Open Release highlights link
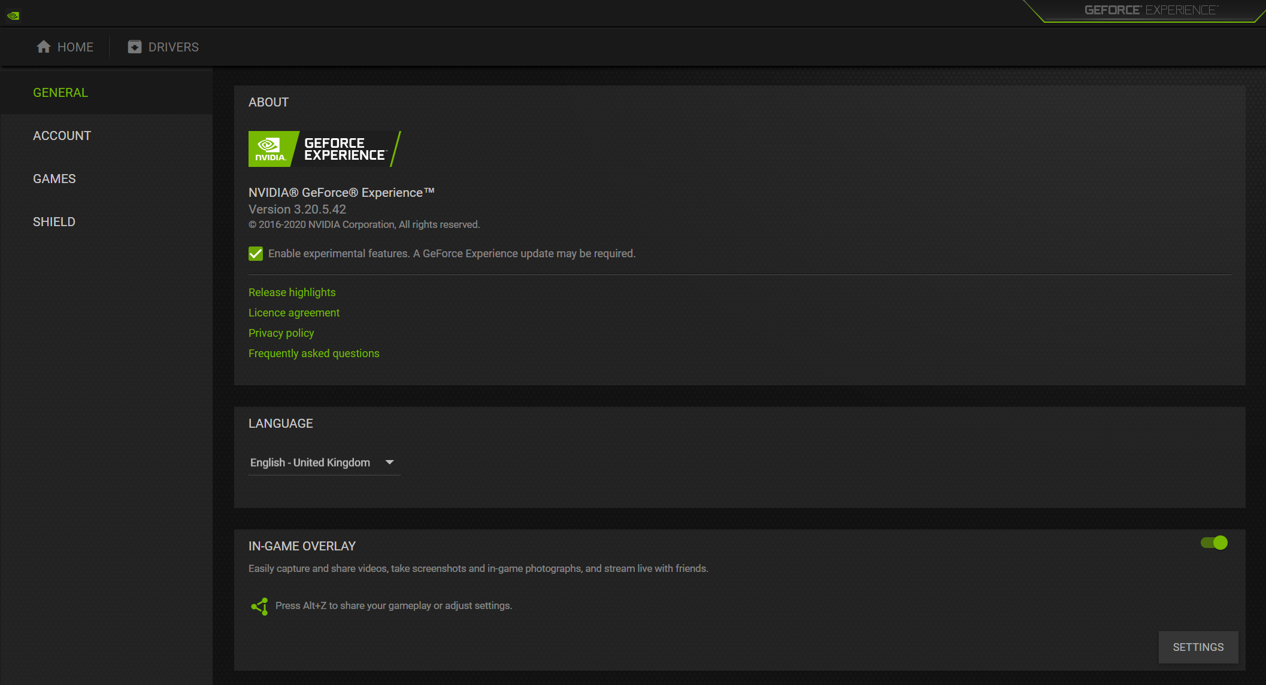Image resolution: width=1266 pixels, height=685 pixels. tap(291, 293)
